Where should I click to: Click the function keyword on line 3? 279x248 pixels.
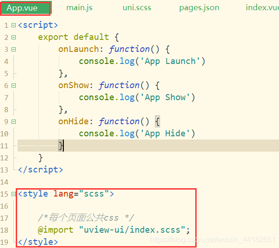pos(130,49)
